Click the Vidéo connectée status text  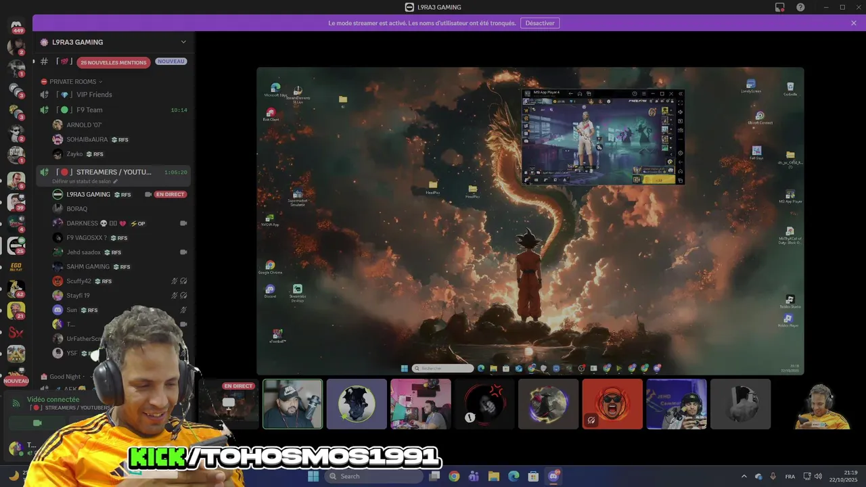click(53, 400)
